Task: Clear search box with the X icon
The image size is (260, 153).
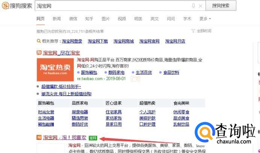Action: tap(200, 6)
